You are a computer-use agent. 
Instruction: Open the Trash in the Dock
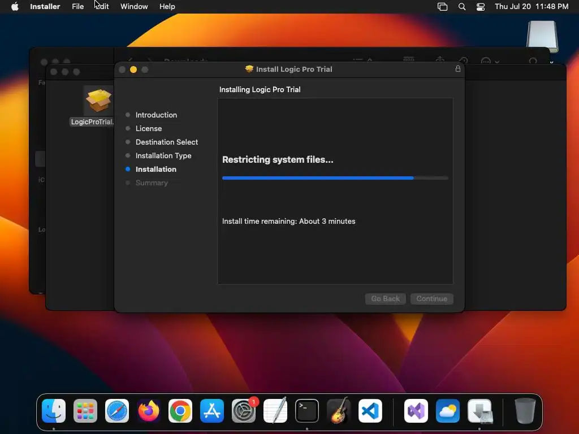coord(525,411)
